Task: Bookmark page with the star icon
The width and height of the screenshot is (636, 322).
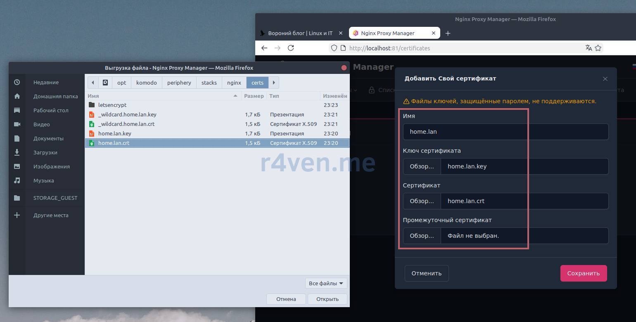Action: click(x=598, y=48)
